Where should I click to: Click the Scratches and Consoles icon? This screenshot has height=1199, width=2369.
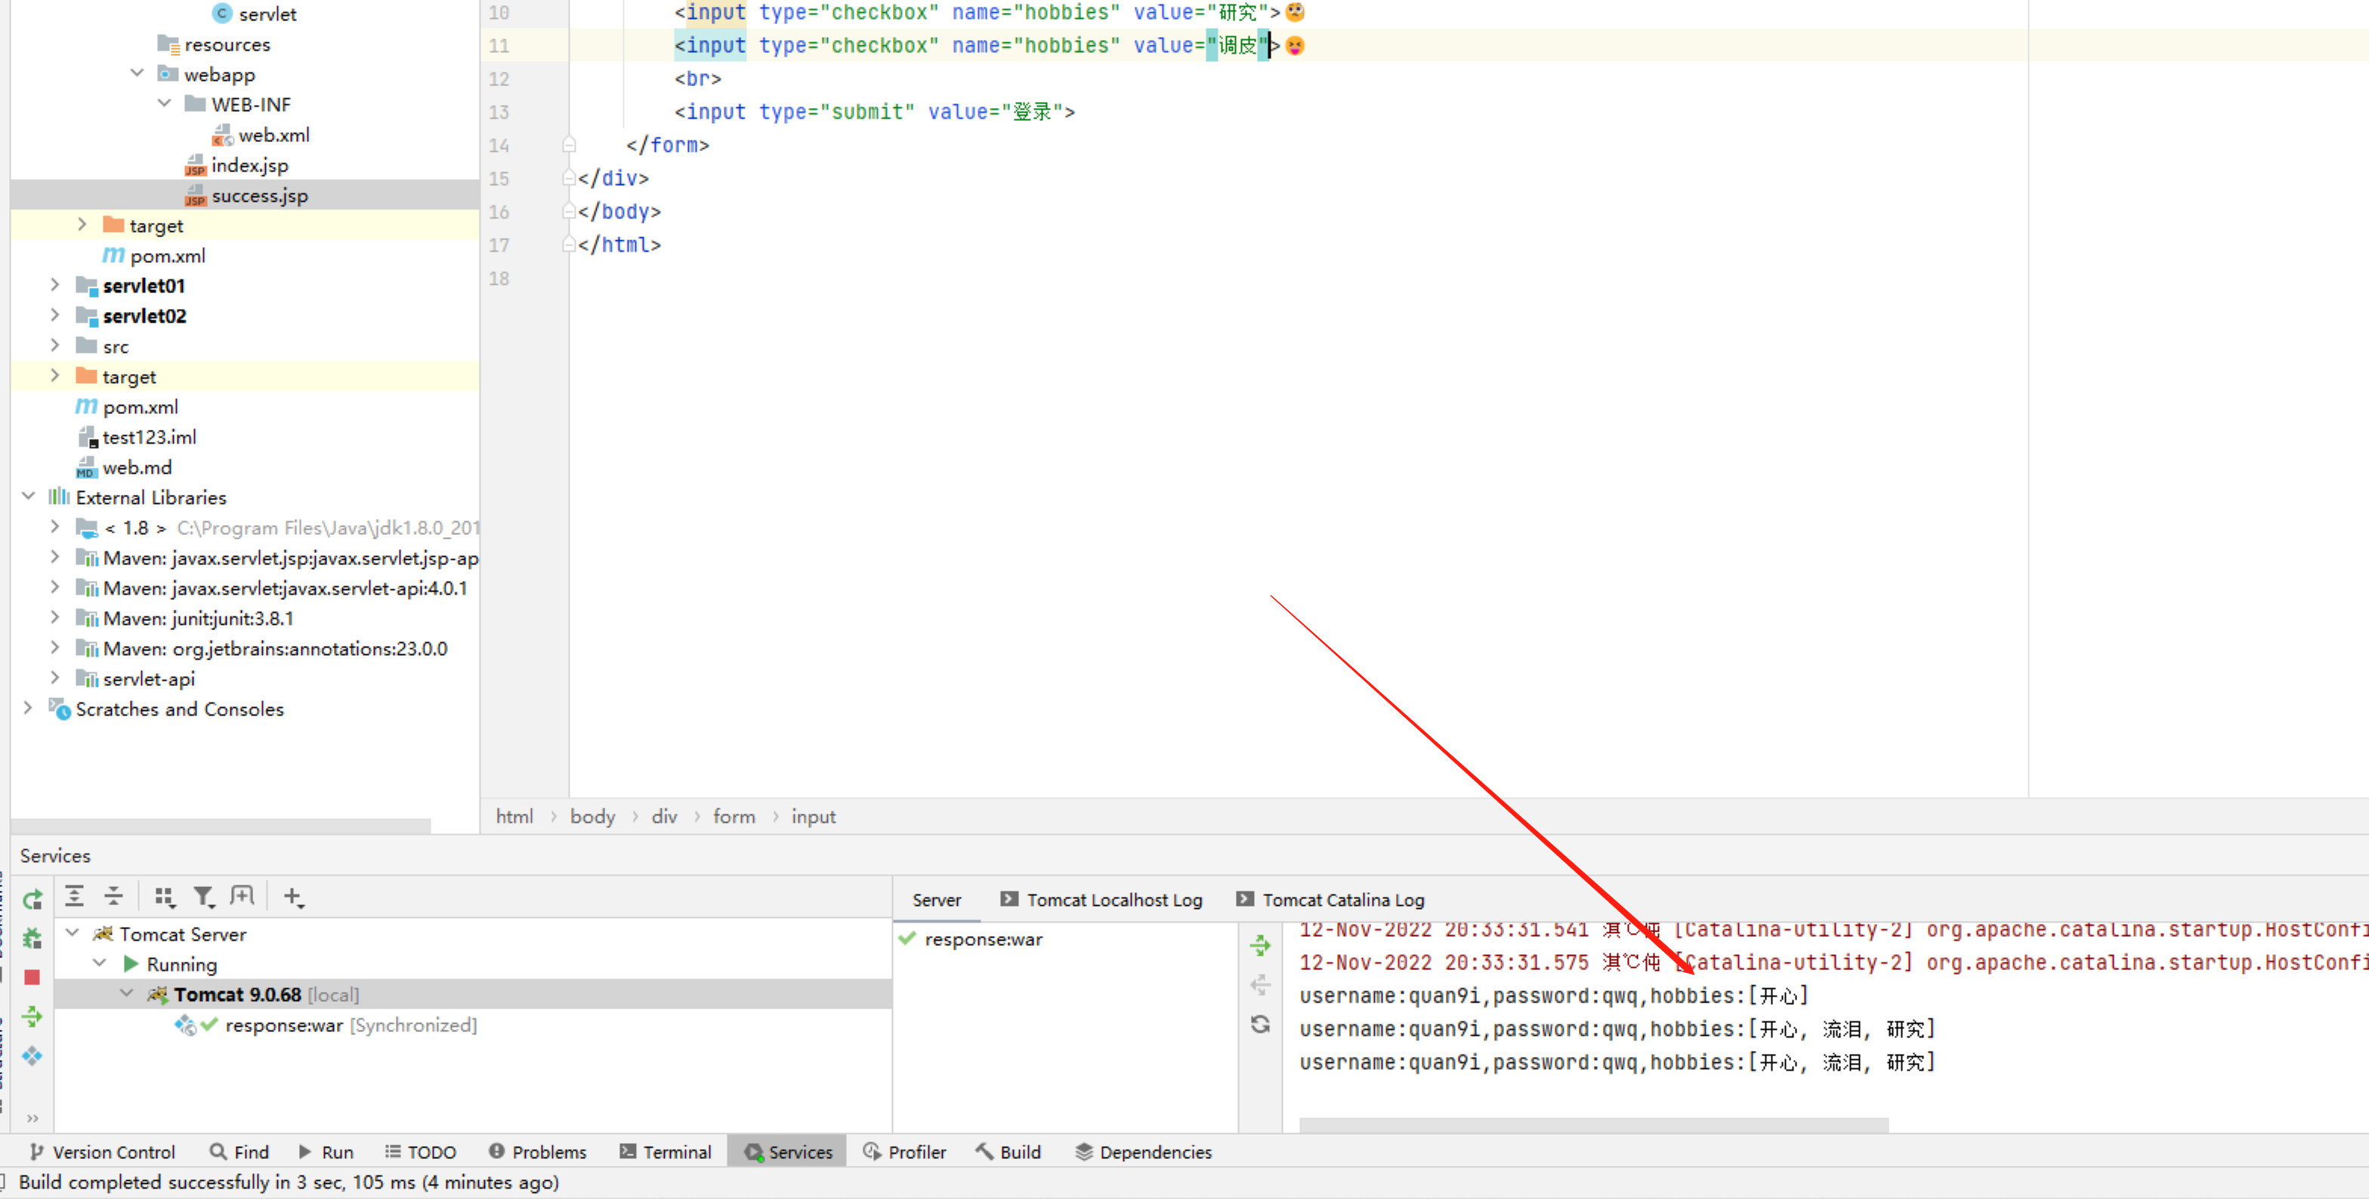coord(60,709)
